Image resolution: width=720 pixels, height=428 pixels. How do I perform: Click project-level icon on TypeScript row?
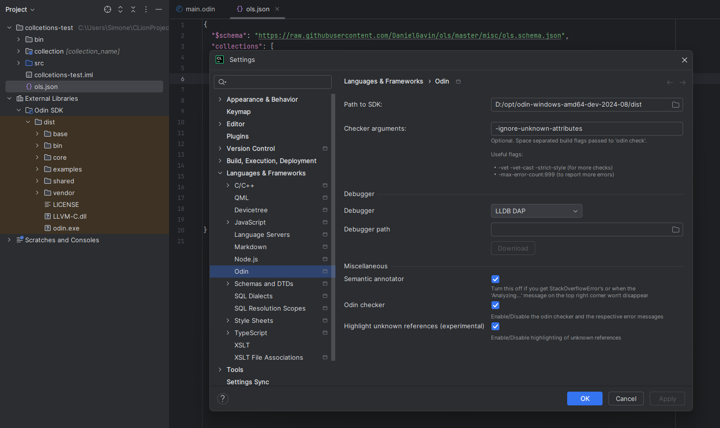tap(325, 333)
